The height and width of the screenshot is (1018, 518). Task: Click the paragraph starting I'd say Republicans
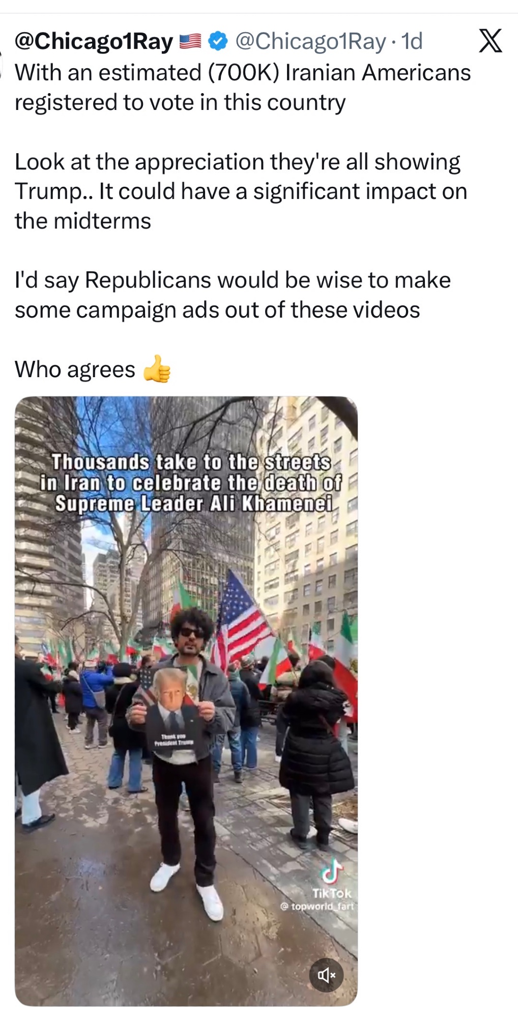point(233,295)
